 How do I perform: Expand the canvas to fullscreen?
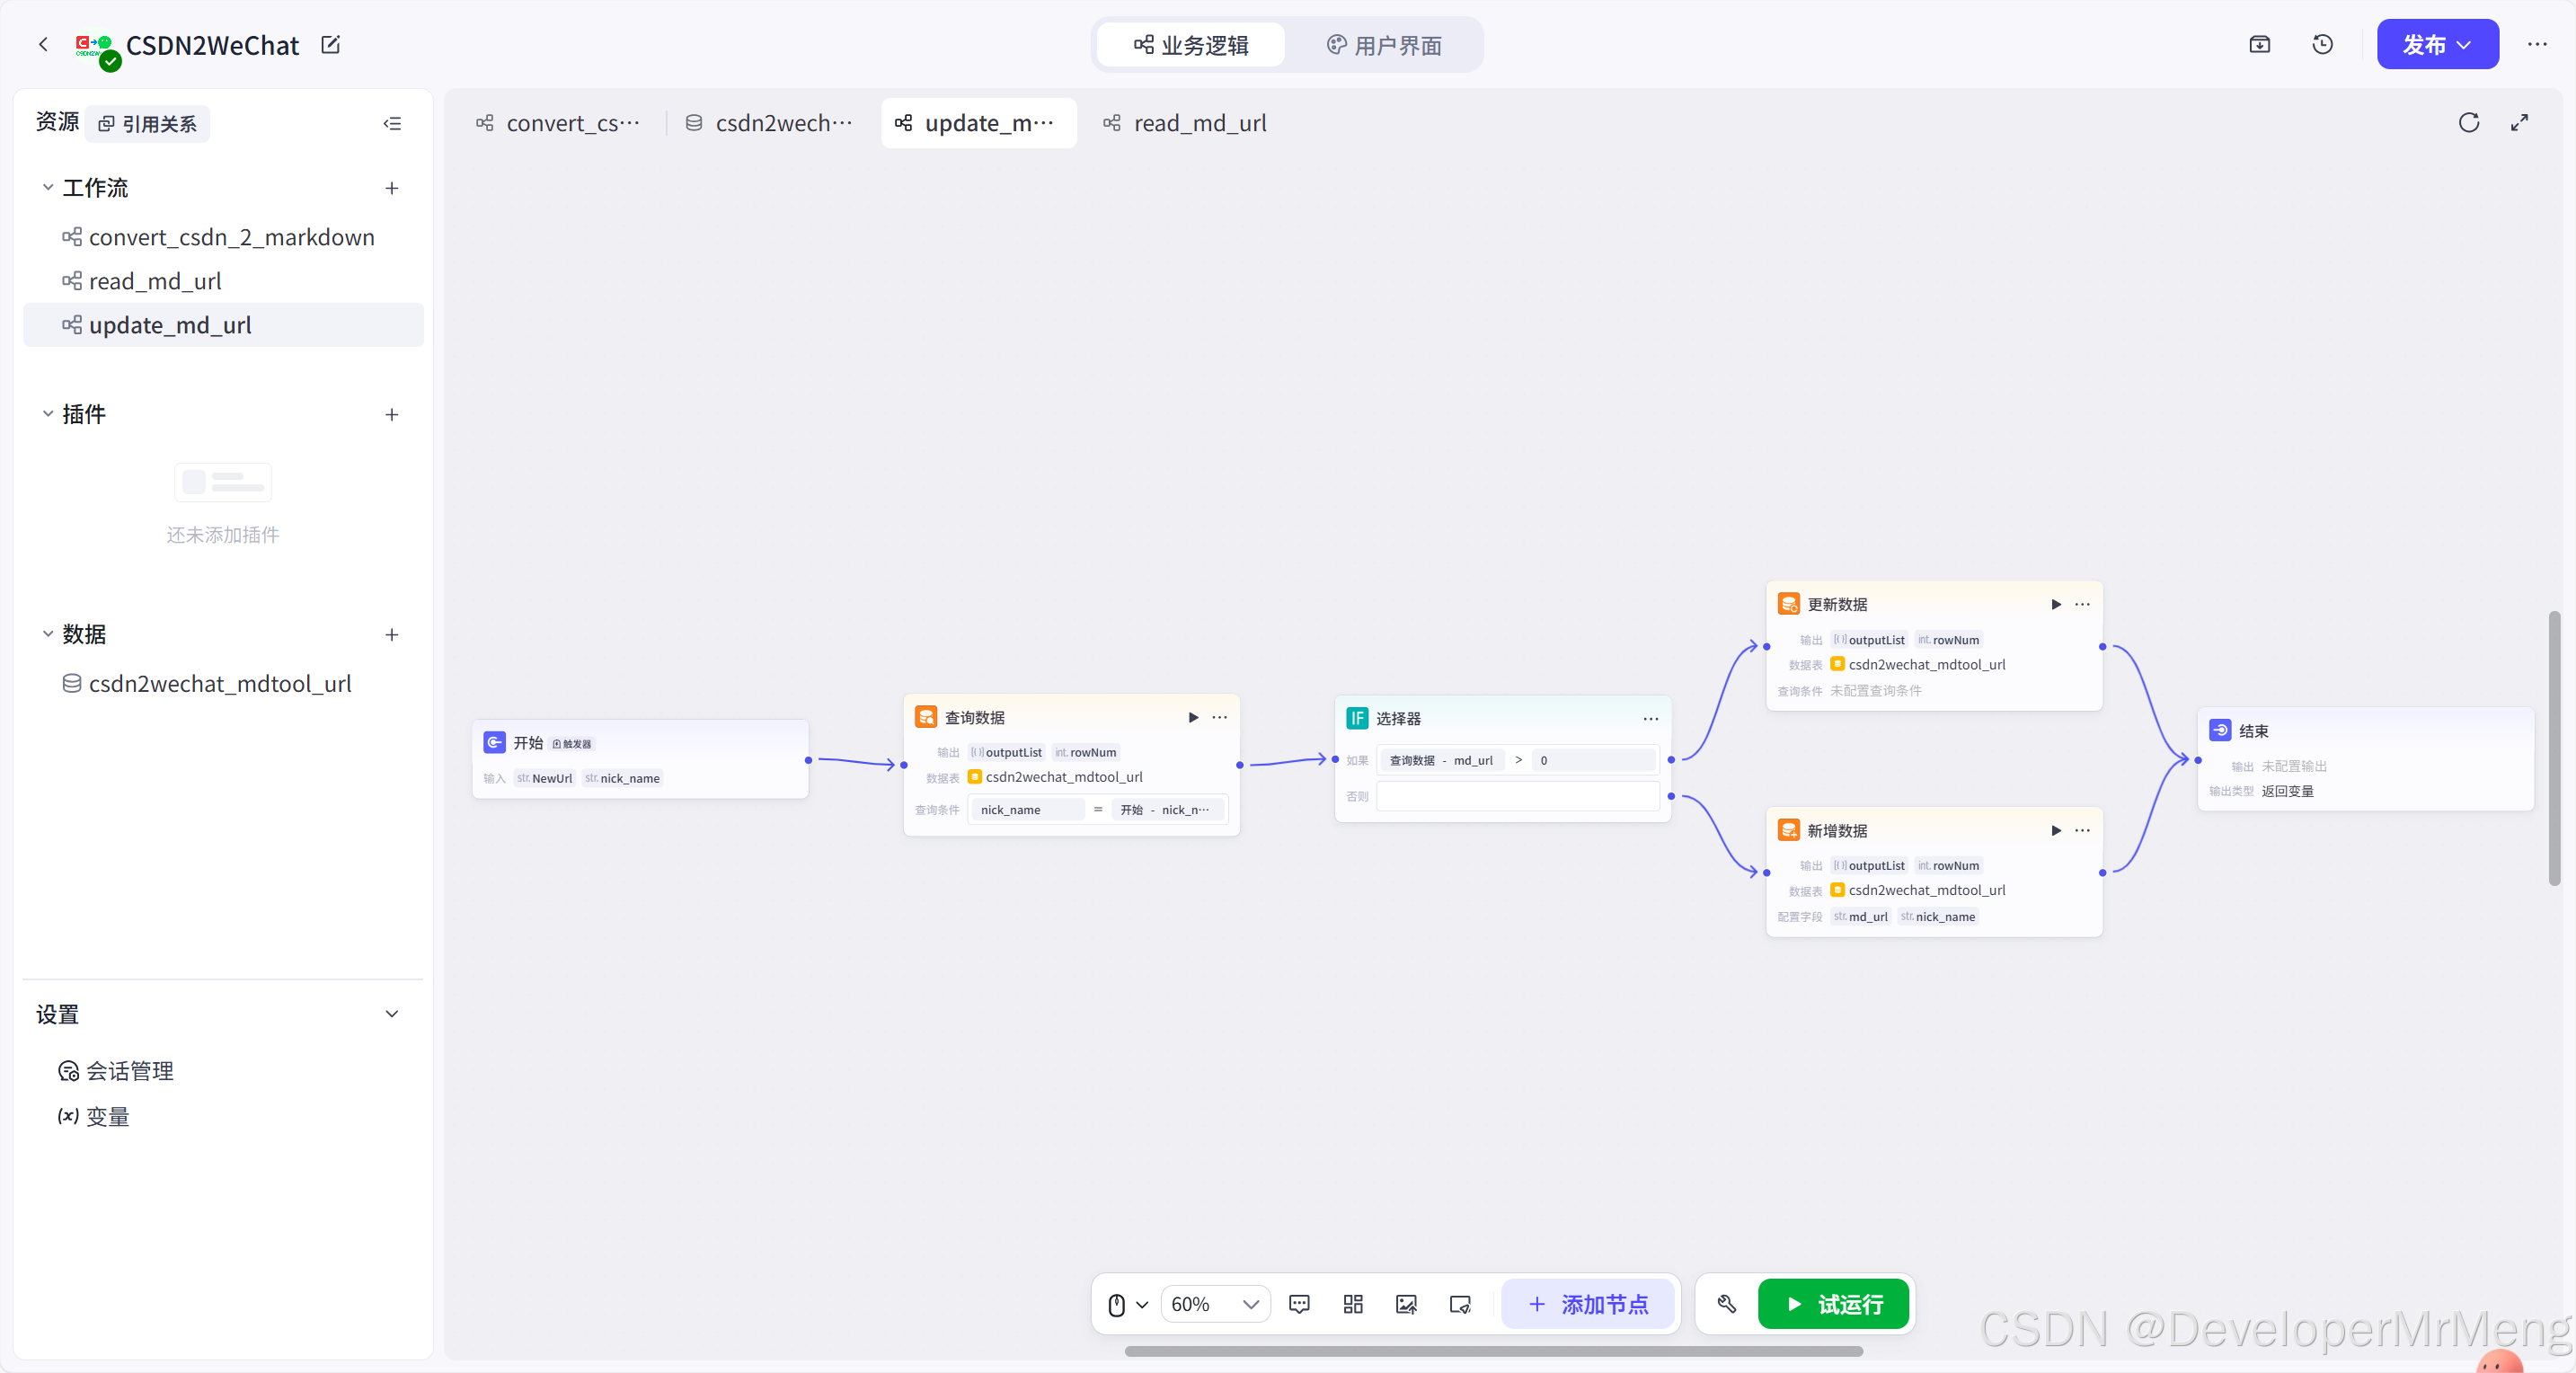(x=2519, y=122)
